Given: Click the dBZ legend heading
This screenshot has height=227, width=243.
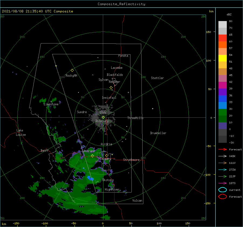Looking at the screenshot, I should pyautogui.click(x=229, y=14).
